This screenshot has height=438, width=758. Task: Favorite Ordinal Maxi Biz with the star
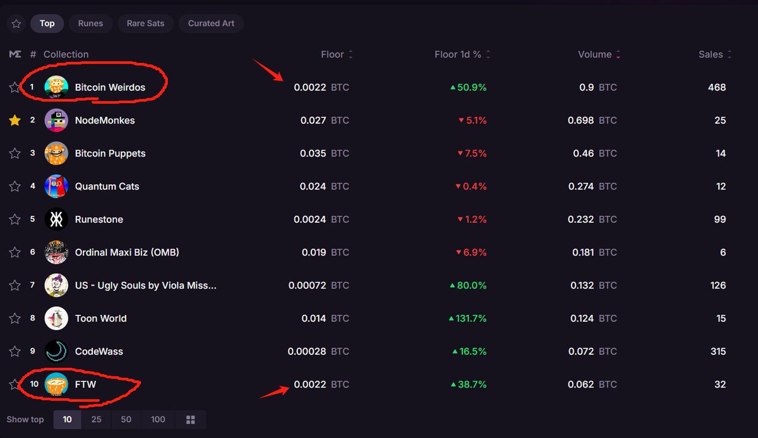[x=15, y=252]
